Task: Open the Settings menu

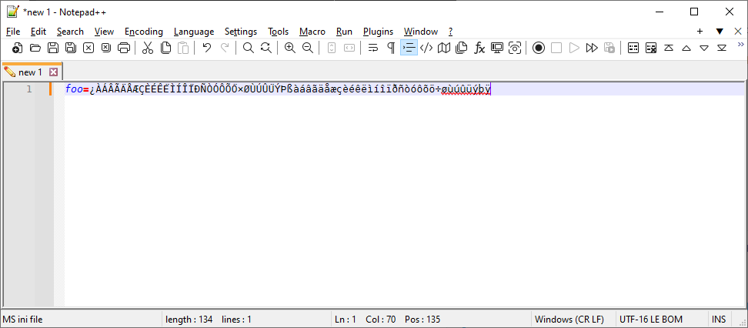Action: coord(241,32)
